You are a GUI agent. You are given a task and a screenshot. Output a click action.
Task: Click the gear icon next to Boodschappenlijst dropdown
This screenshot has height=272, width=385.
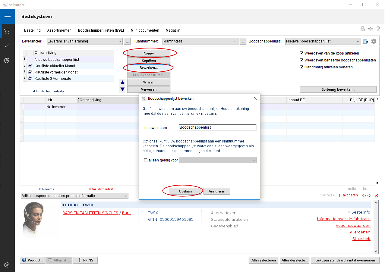tap(374, 41)
